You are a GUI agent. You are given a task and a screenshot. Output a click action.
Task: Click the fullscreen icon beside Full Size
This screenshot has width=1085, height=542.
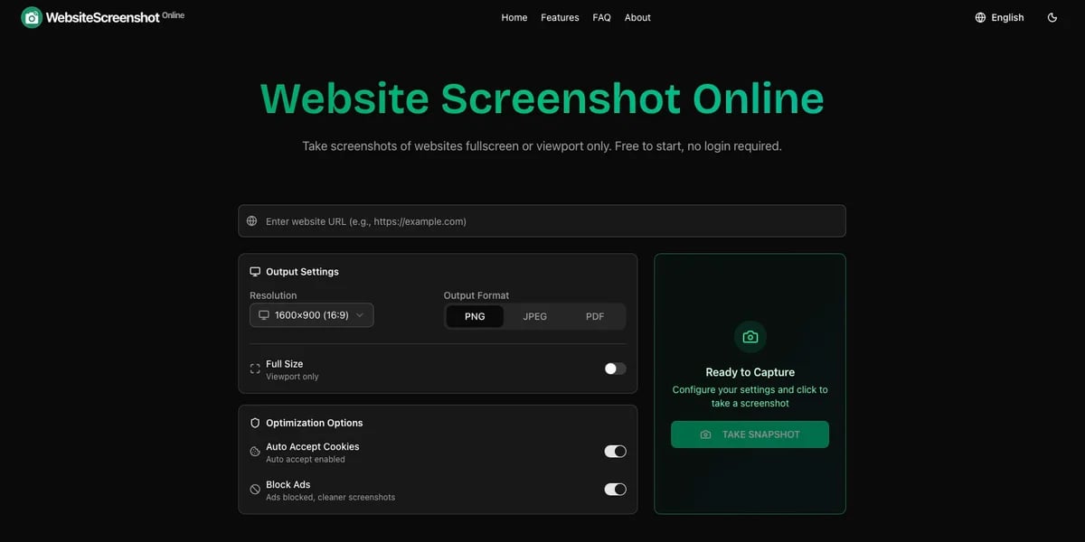coord(254,369)
